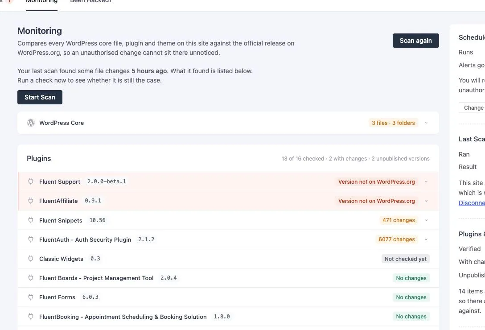The image size is (485, 330).
Task: Click the FluentAffiliate 'Version not on WordPress.org' badge
Action: click(376, 201)
